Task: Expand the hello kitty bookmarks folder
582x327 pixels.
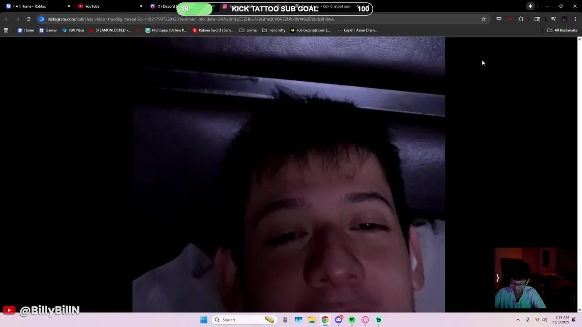Action: click(x=274, y=30)
